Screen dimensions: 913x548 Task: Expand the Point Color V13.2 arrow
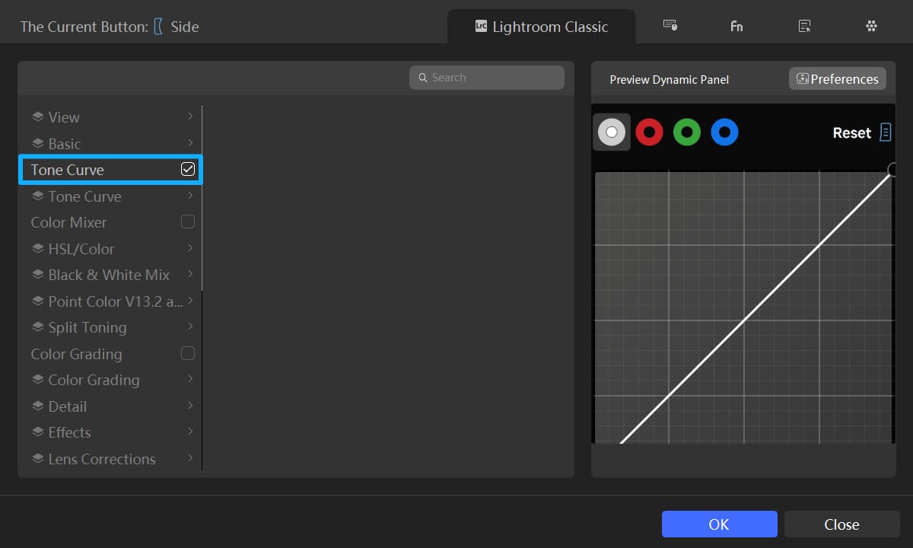click(189, 301)
